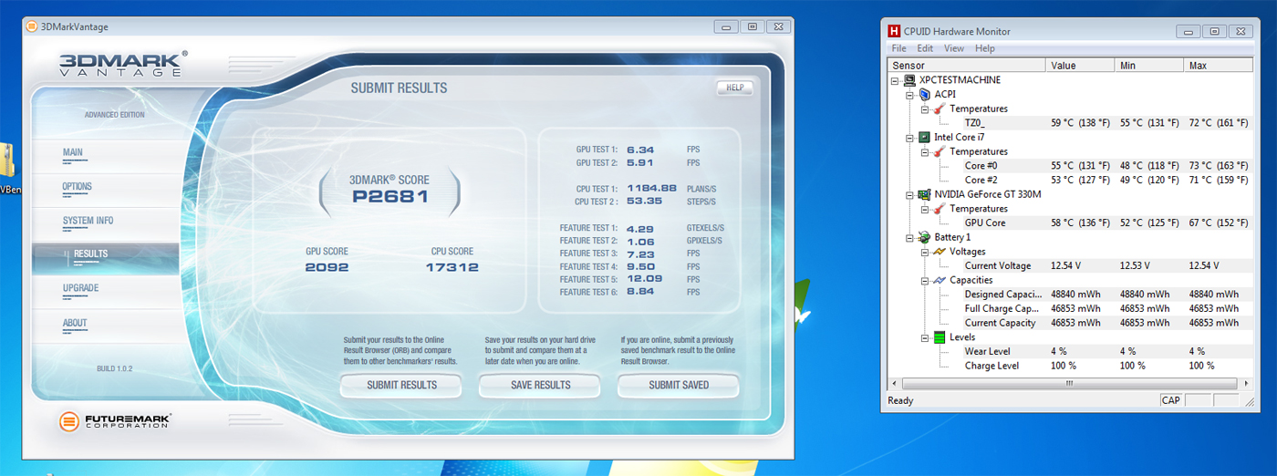Click the 3DMarkVantage title bar icon
This screenshot has width=1277, height=476.
click(x=33, y=26)
